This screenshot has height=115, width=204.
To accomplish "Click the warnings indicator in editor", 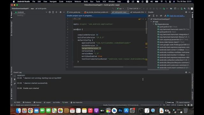I will pyautogui.click(x=140, y=19).
